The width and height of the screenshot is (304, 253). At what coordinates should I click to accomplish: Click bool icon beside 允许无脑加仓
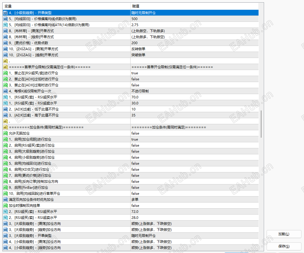tap(5, 133)
